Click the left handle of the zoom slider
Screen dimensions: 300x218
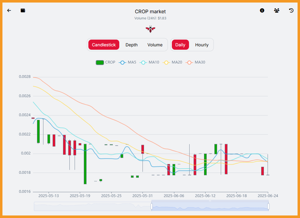152,207
